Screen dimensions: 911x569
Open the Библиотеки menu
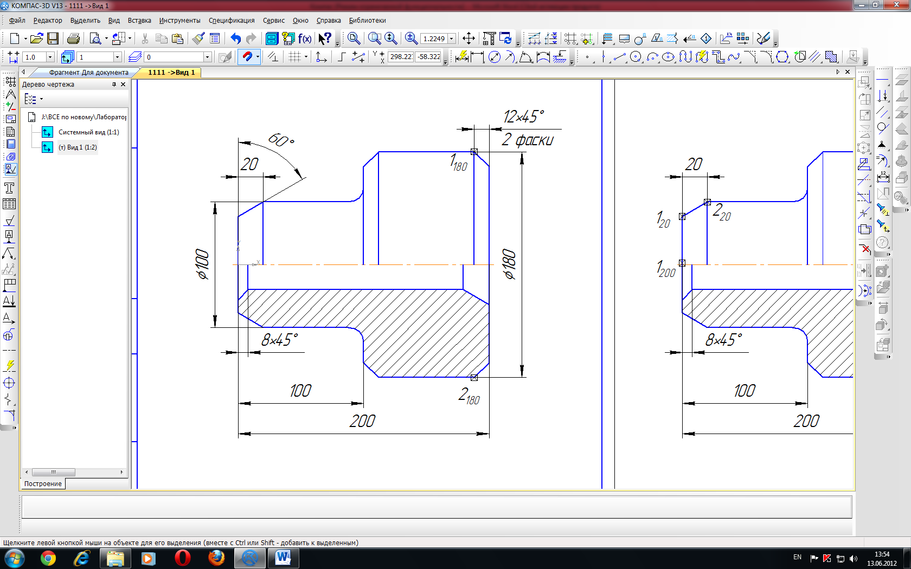pyautogui.click(x=367, y=21)
